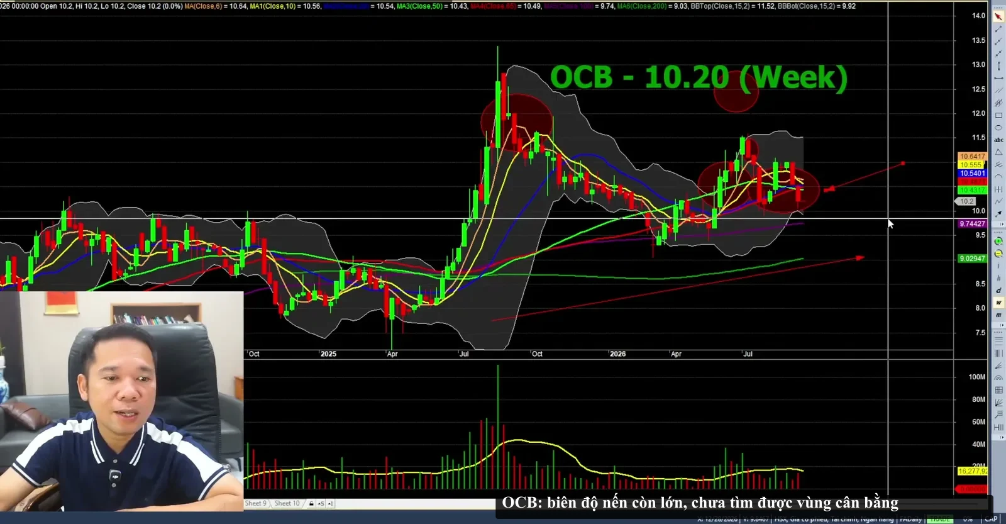Select the triangle drawing tool
1006x524 pixels.
pyautogui.click(x=998, y=153)
